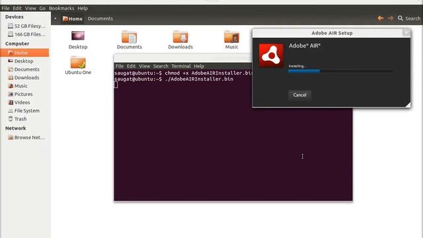The width and height of the screenshot is (423, 238).
Task: Open the Bookmarks menu
Action: tap(61, 8)
